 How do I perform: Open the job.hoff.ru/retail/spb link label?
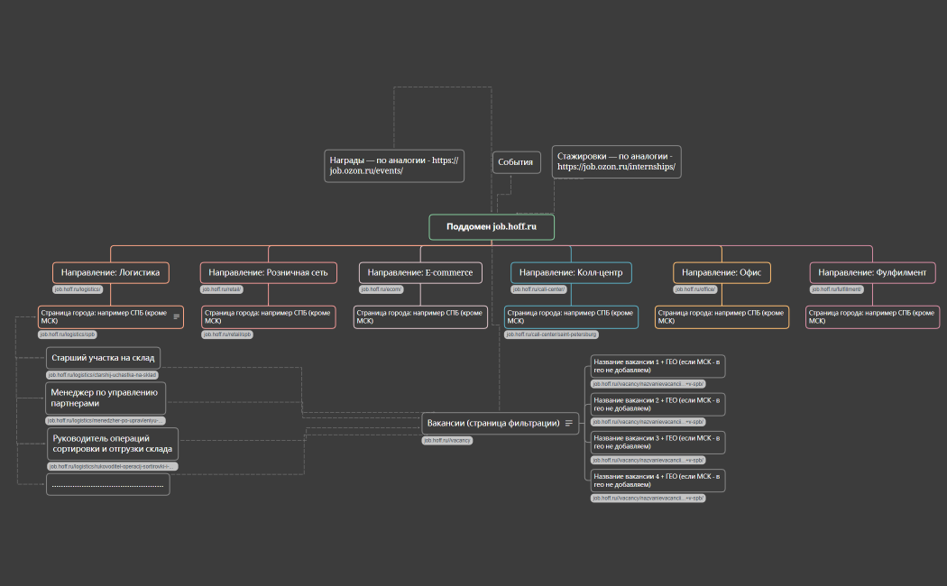click(x=227, y=334)
